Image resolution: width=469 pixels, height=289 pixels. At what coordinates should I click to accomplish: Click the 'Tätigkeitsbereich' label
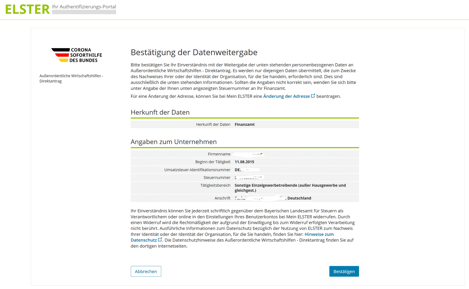(x=215, y=185)
